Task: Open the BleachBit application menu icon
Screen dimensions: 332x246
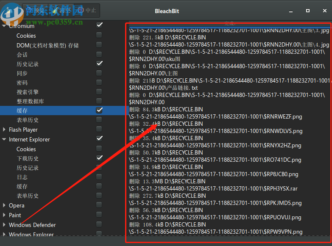Action: (8, 10)
